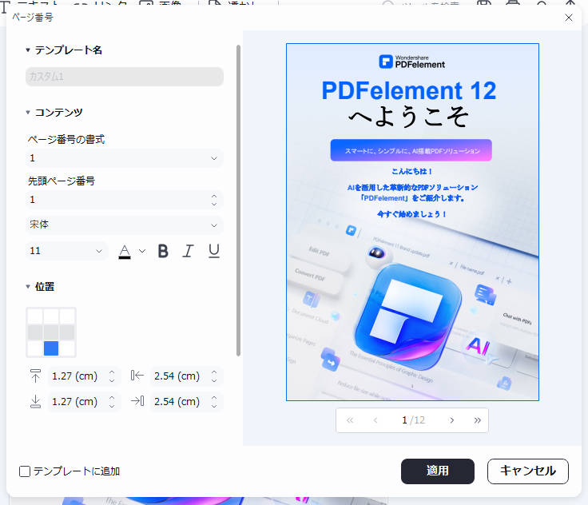Collapse the 位置 section
588x505 pixels.
tap(28, 287)
